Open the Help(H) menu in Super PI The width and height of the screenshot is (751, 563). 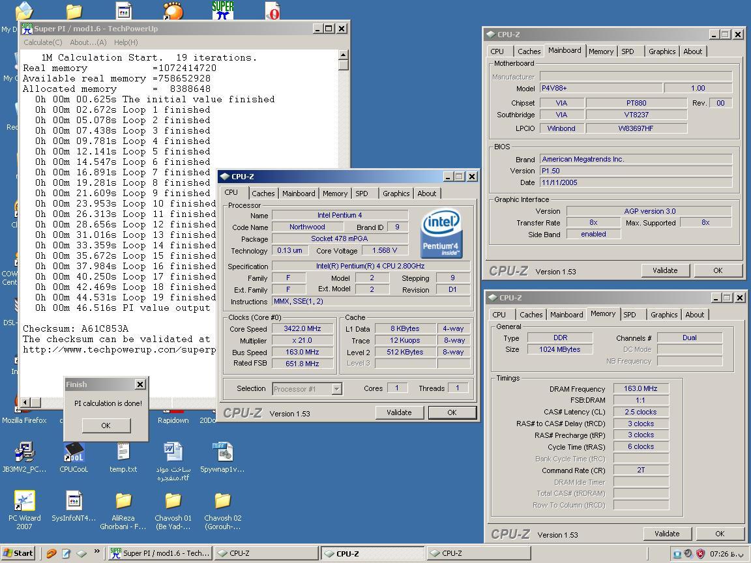[x=126, y=42]
